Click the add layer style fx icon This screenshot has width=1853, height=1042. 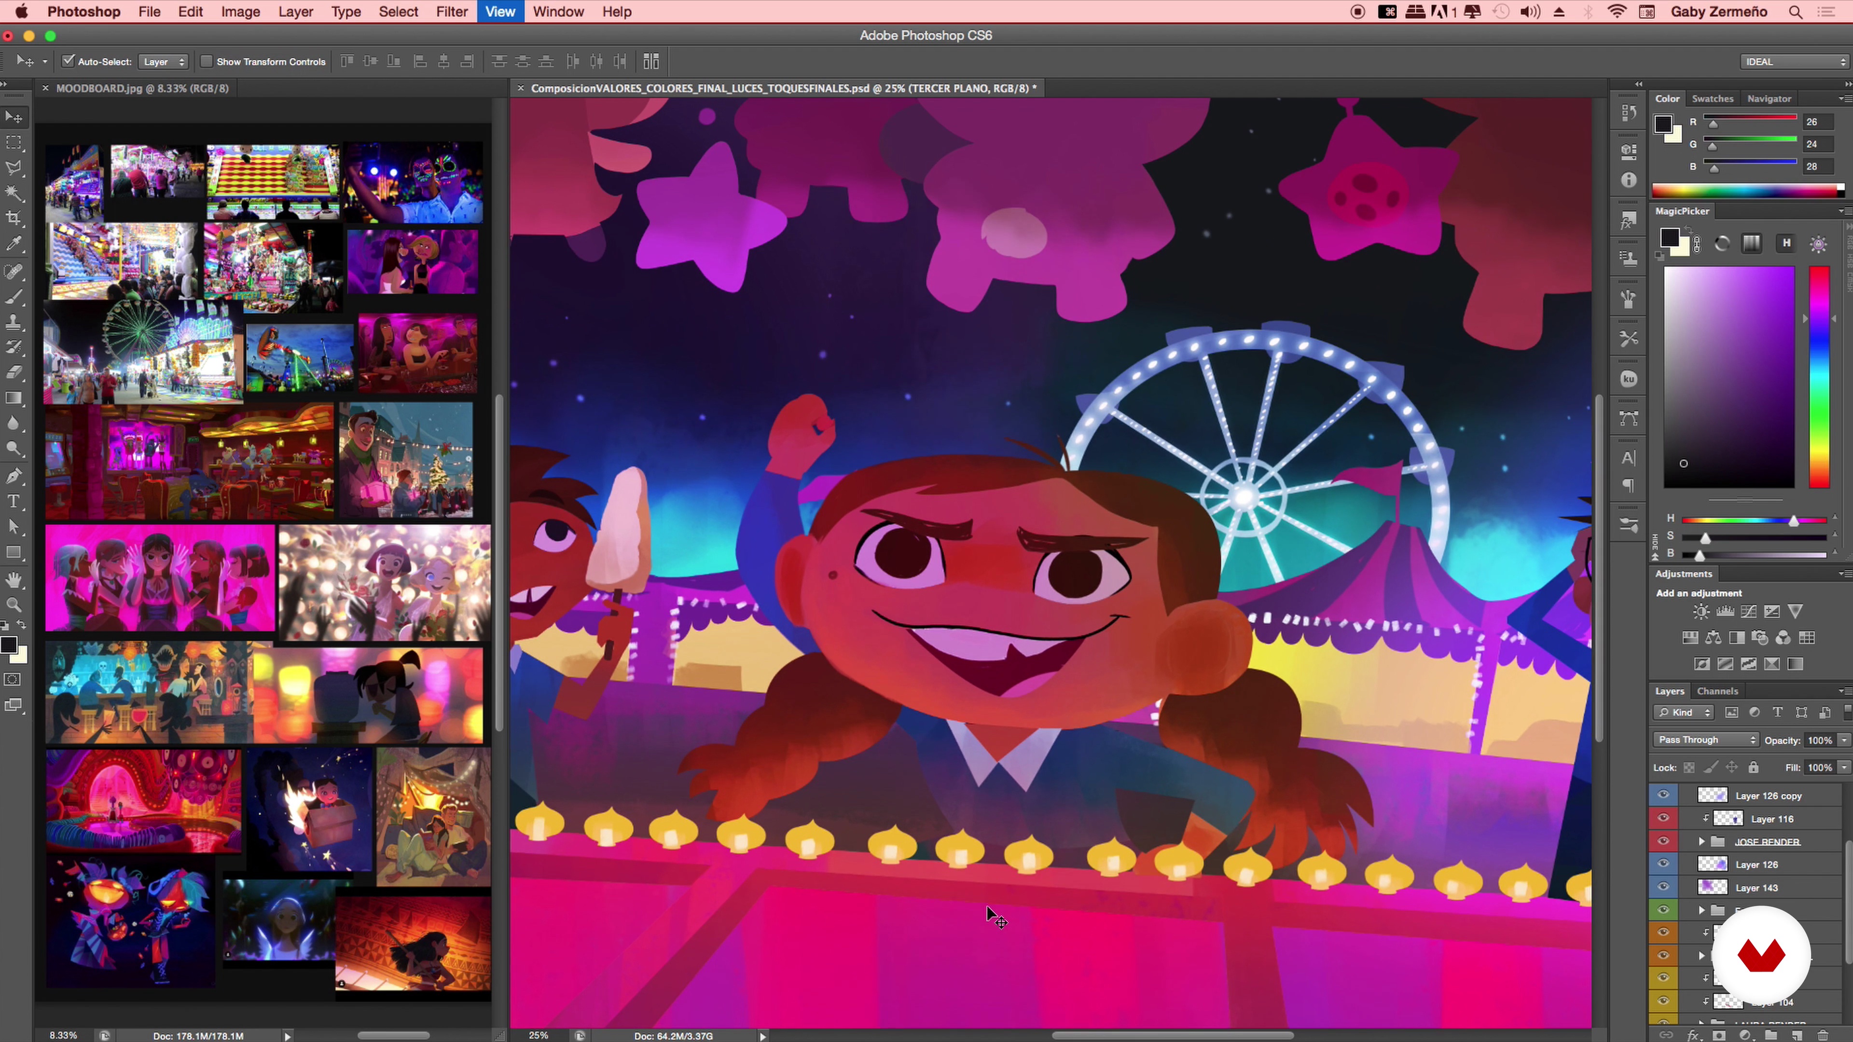[1693, 1036]
